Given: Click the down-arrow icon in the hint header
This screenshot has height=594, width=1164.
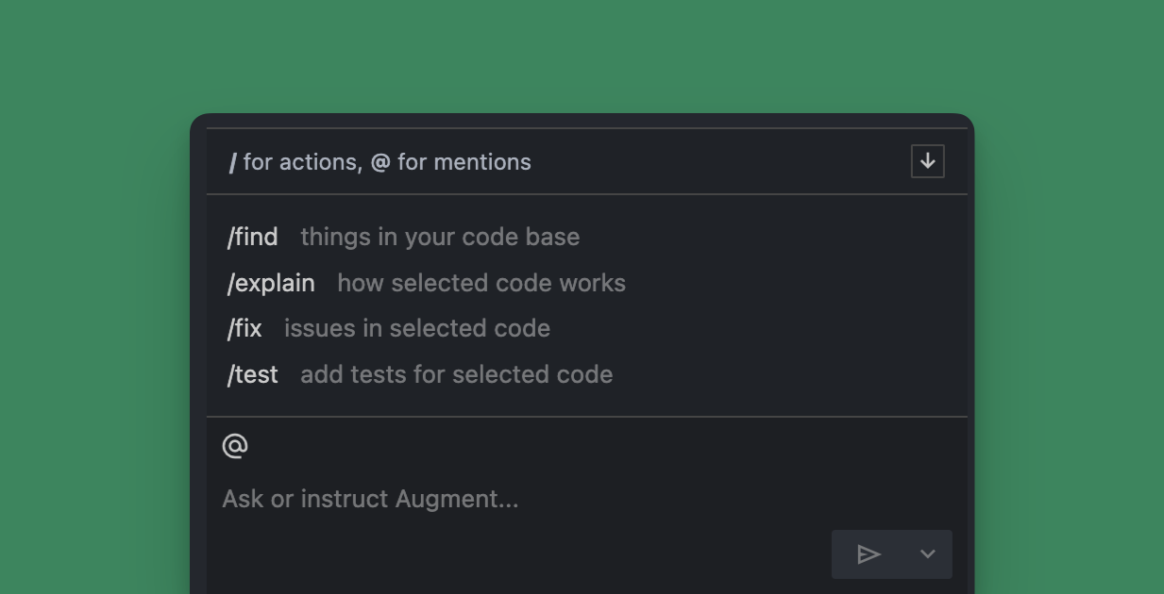Looking at the screenshot, I should 927,161.
